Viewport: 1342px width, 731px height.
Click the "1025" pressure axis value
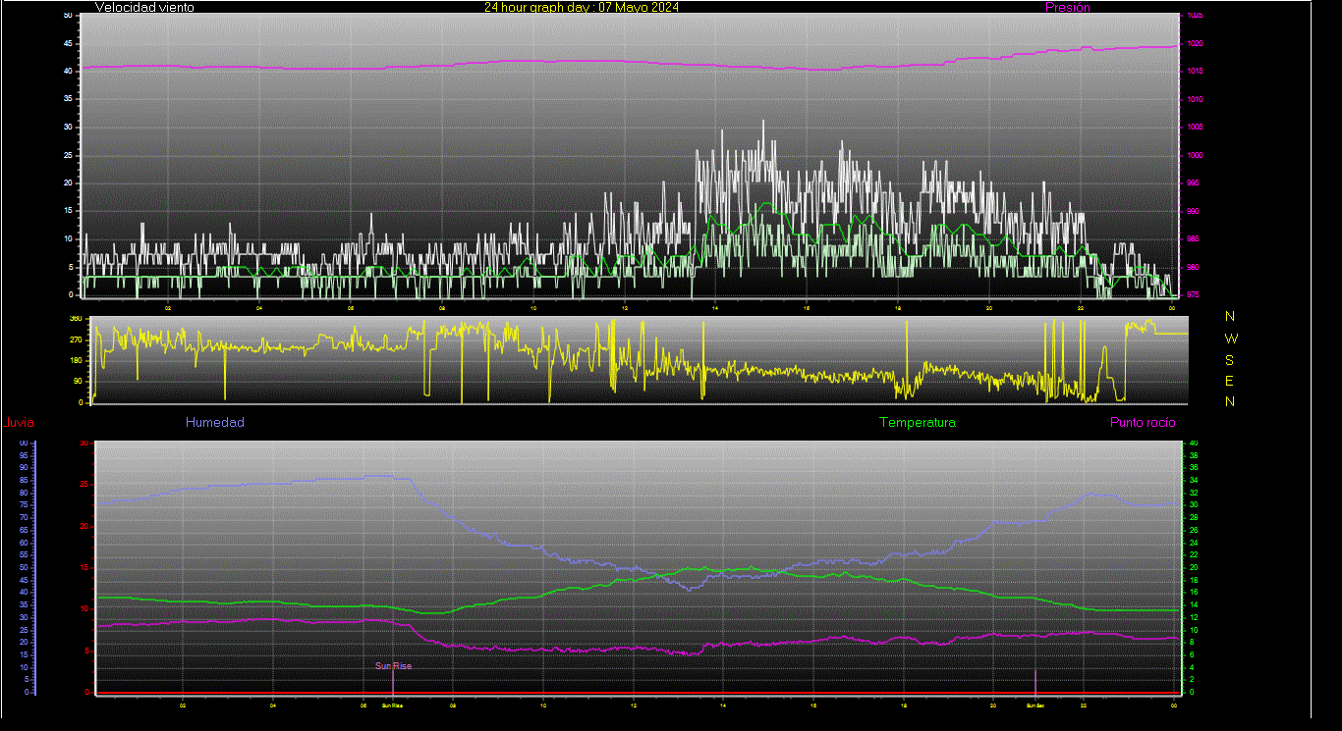coord(1194,16)
